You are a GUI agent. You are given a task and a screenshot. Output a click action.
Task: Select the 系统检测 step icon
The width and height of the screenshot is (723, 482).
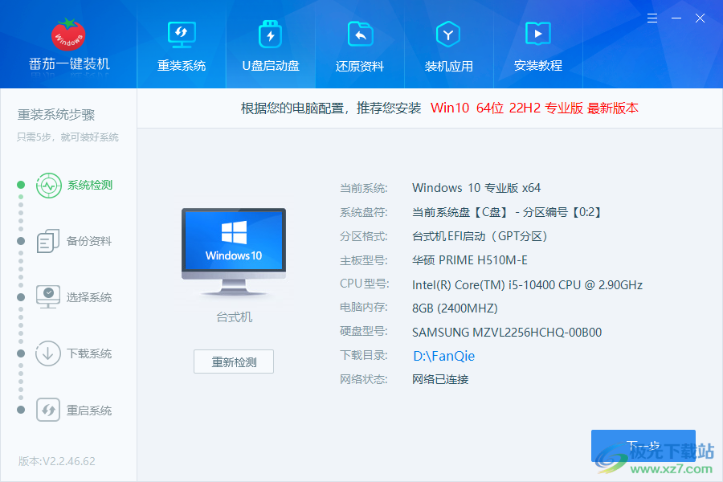click(48, 185)
